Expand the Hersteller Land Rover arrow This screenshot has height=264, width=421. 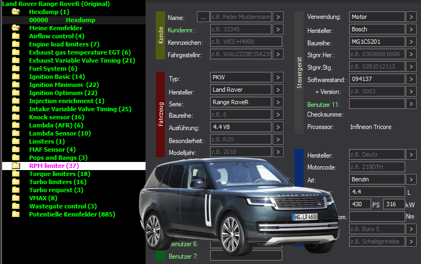coord(278,90)
